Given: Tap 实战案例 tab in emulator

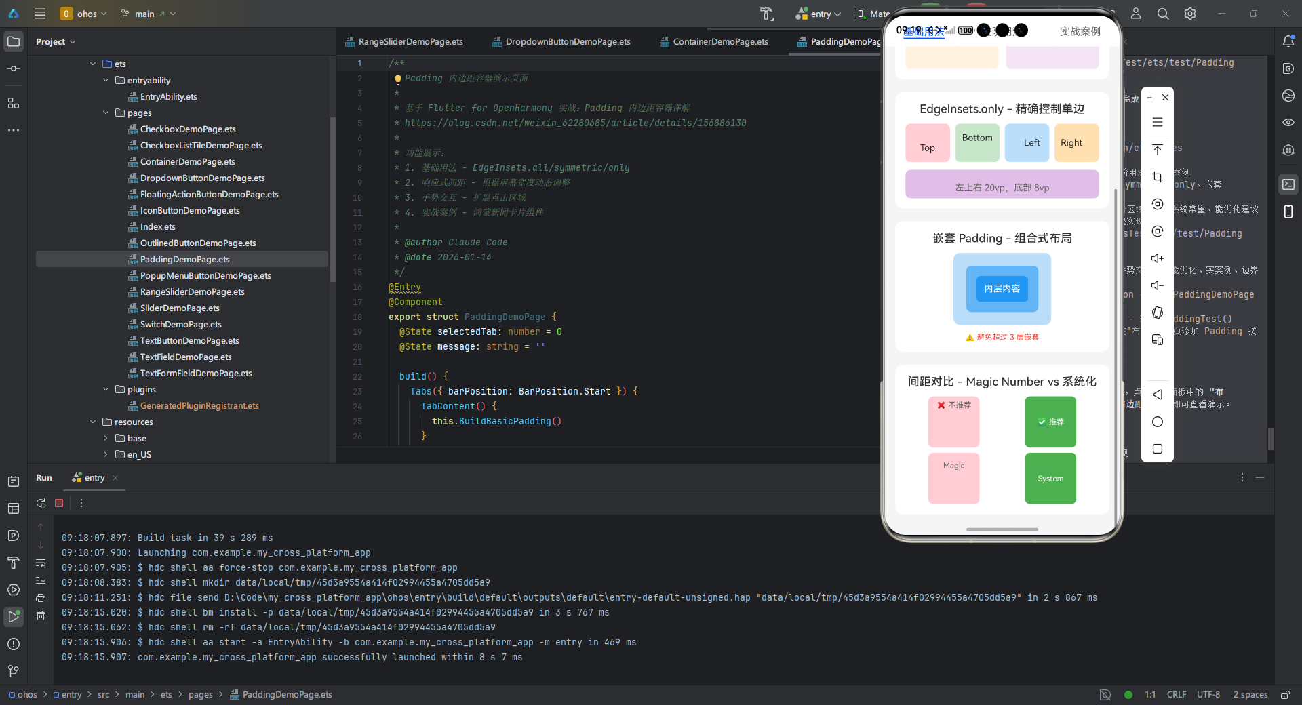Looking at the screenshot, I should (x=1080, y=31).
